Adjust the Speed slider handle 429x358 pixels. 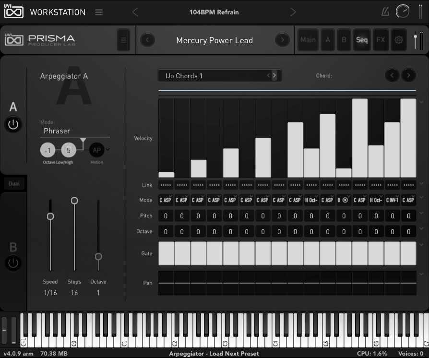pyautogui.click(x=50, y=216)
